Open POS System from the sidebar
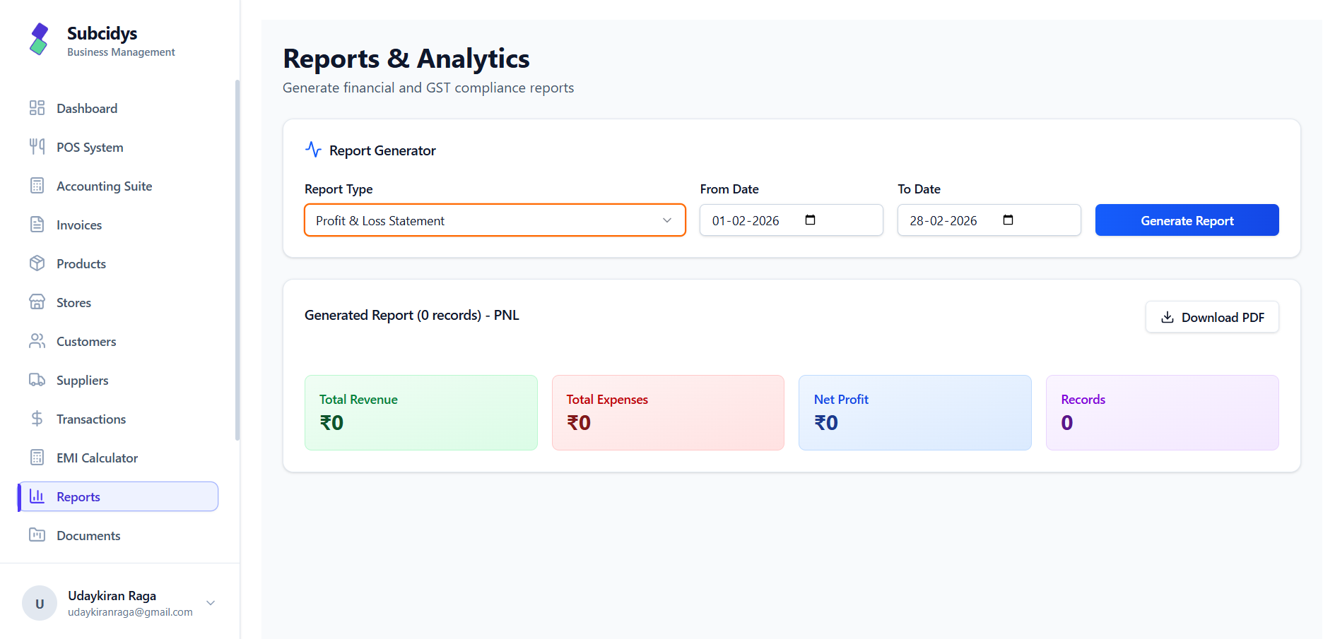The image size is (1335, 639). click(x=118, y=147)
